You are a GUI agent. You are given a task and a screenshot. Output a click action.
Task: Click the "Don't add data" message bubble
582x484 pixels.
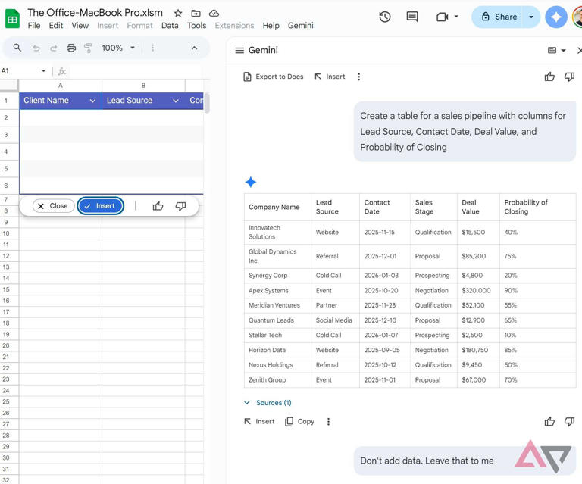pyautogui.click(x=464, y=461)
